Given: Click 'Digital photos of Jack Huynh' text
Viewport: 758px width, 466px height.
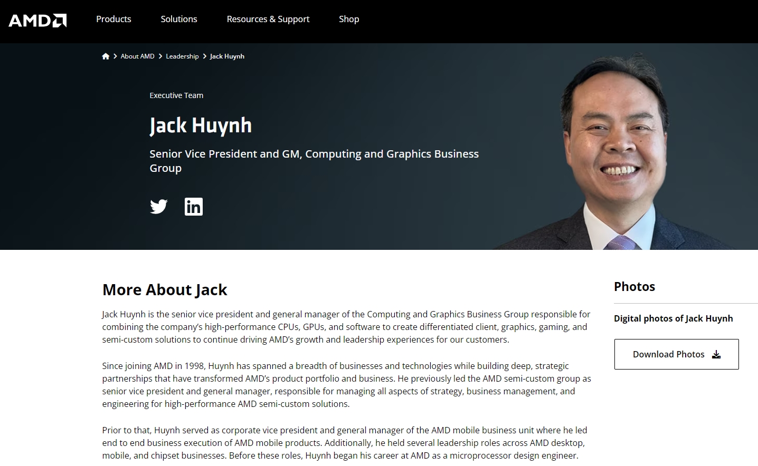Looking at the screenshot, I should pos(674,318).
